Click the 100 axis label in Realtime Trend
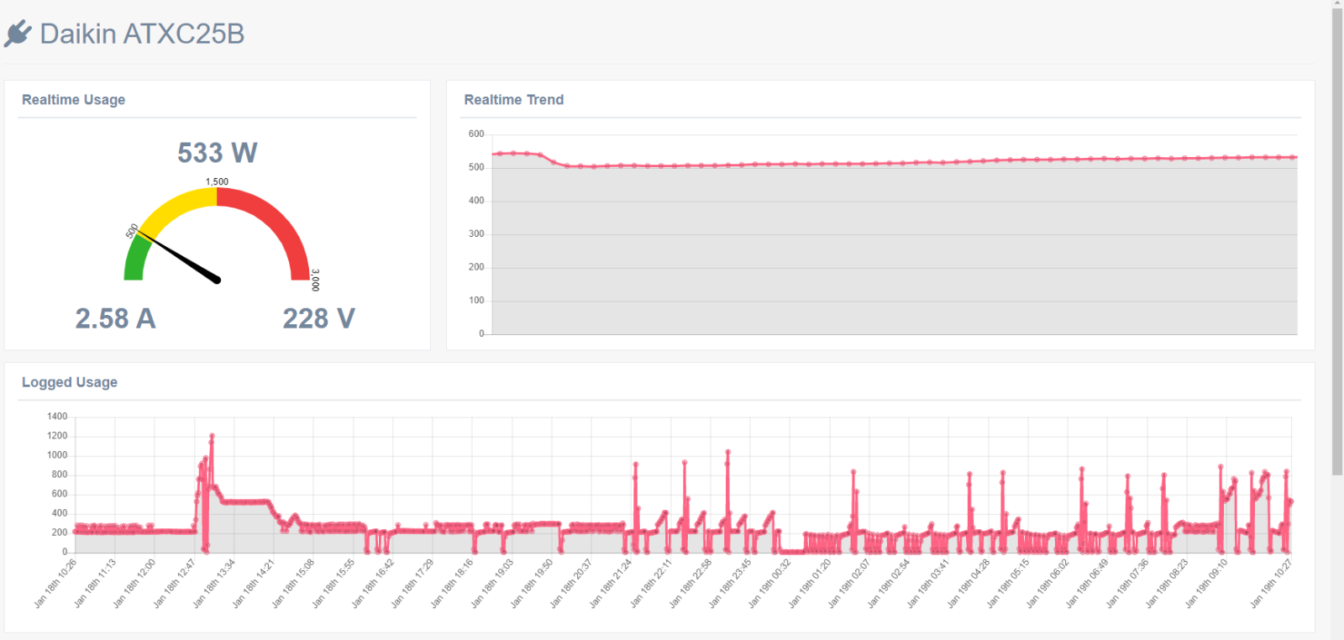 [x=476, y=300]
